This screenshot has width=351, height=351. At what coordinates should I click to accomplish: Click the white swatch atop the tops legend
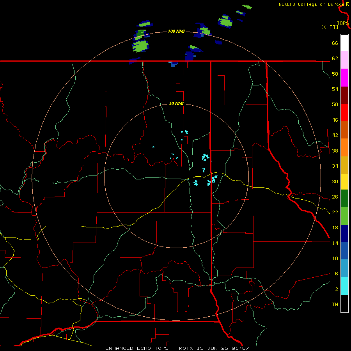[x=344, y=43]
